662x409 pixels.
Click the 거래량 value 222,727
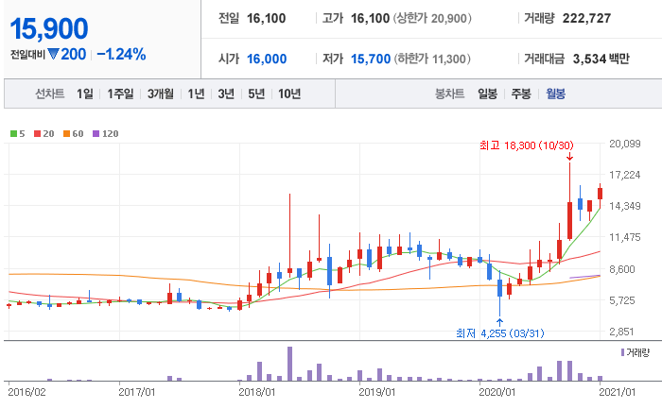point(586,18)
